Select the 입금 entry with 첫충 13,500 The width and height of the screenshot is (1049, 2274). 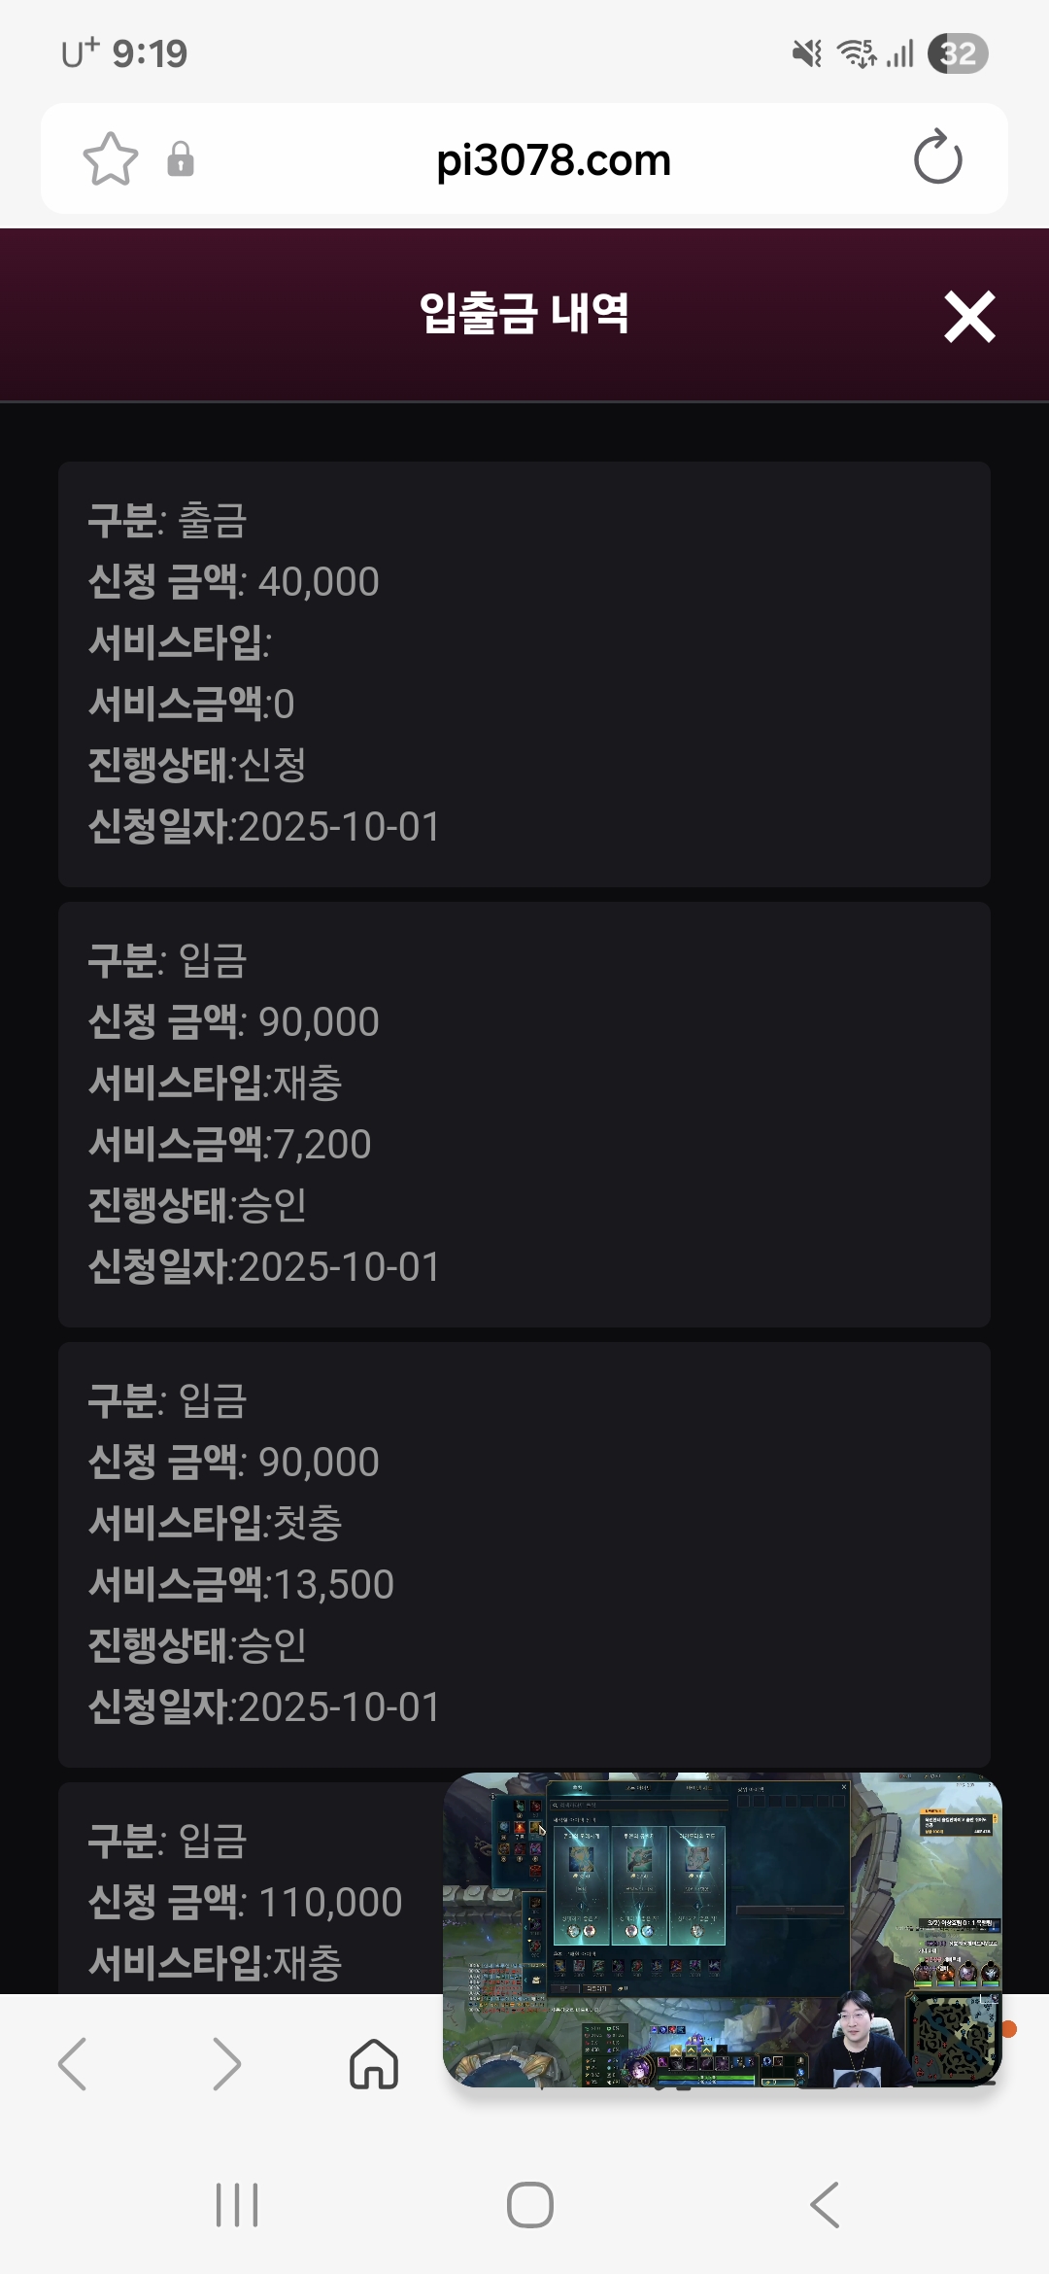pos(524,1554)
